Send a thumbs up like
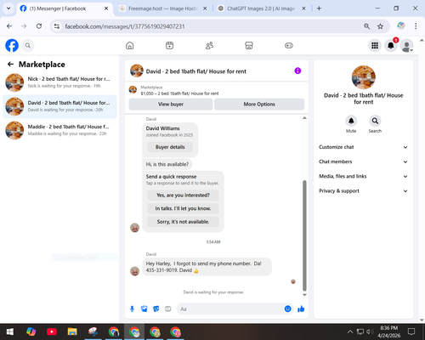 click(x=301, y=309)
